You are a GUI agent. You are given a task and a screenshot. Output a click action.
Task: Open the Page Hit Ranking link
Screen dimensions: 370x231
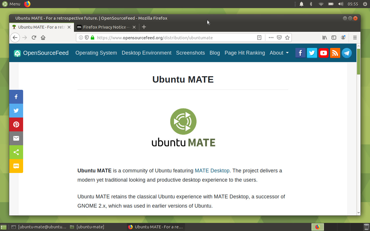pos(245,53)
